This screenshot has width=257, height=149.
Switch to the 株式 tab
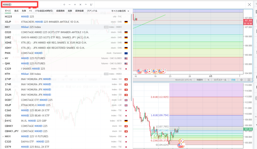pos(16,11)
